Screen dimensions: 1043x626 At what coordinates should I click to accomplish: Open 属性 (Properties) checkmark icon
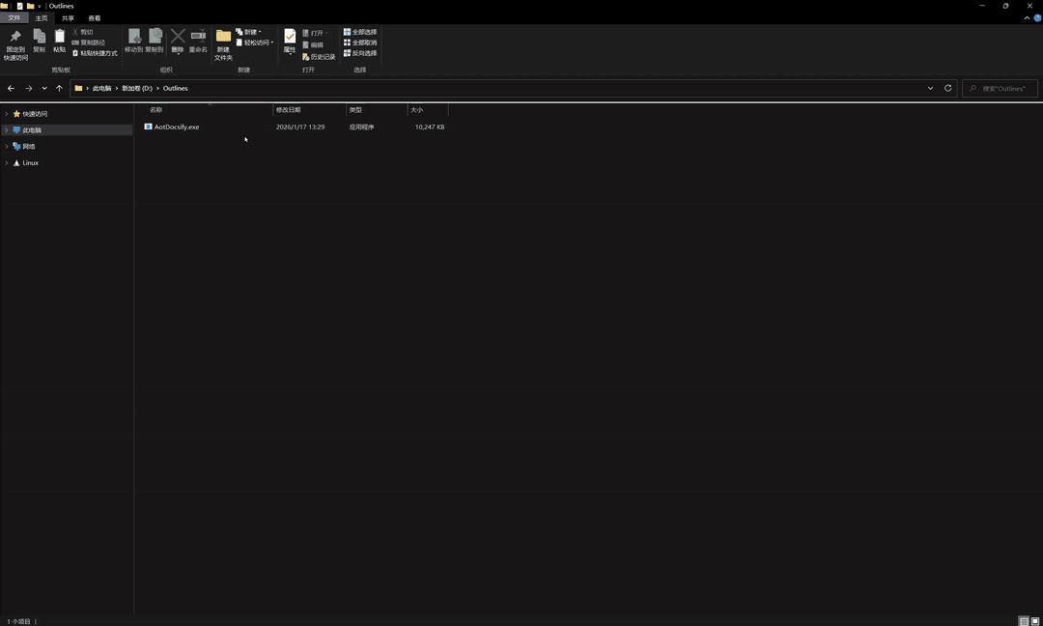coord(290,38)
